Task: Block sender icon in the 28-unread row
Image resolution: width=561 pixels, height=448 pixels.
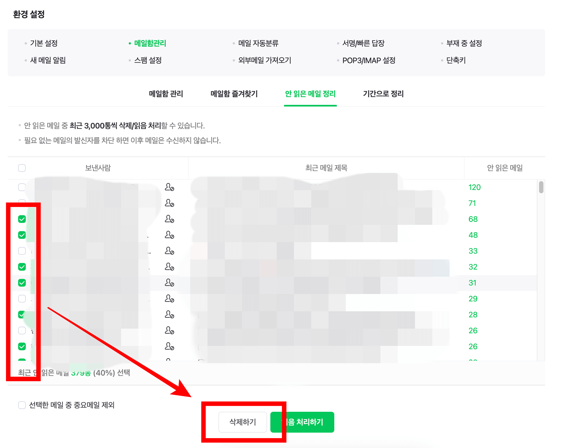Action: (169, 315)
